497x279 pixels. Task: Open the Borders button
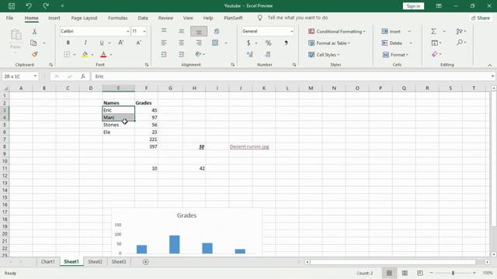point(67,54)
